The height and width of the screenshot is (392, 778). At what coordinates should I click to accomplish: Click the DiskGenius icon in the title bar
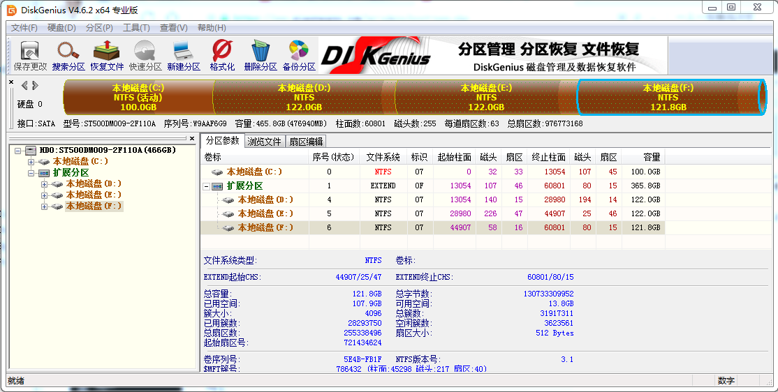(11, 10)
